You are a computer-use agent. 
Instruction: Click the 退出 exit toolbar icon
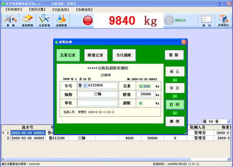pyautogui.click(x=206, y=20)
